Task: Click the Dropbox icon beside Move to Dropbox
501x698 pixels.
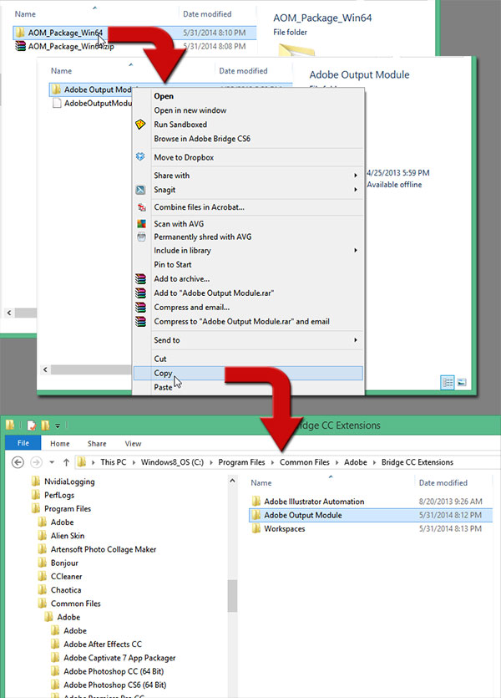Action: (140, 156)
